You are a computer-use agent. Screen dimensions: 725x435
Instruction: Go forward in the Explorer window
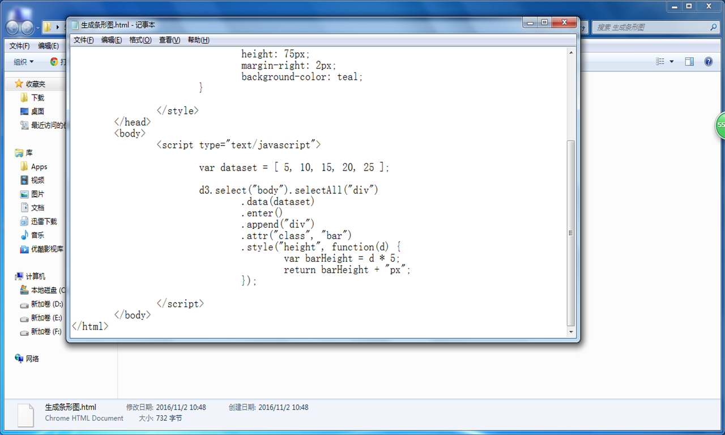pos(27,27)
